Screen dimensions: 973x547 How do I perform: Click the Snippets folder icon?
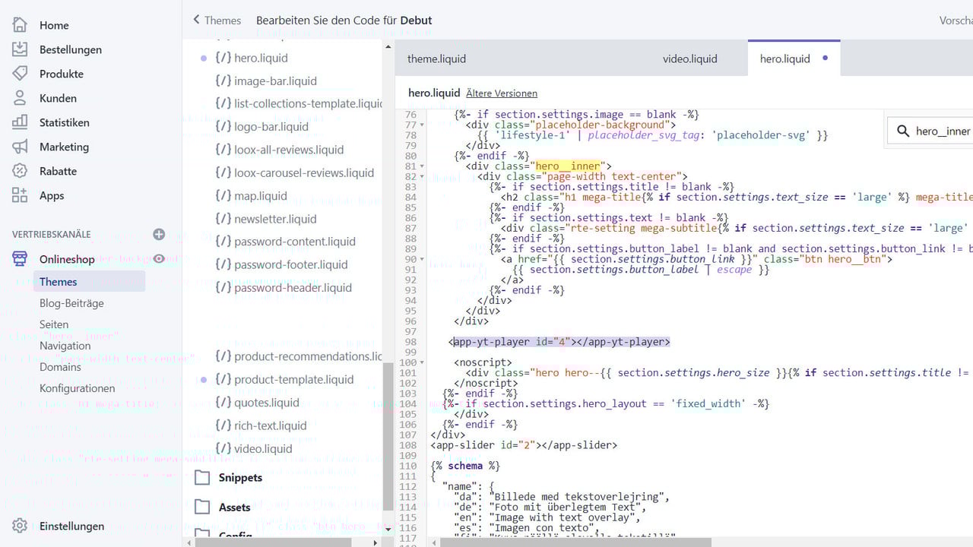tap(202, 477)
